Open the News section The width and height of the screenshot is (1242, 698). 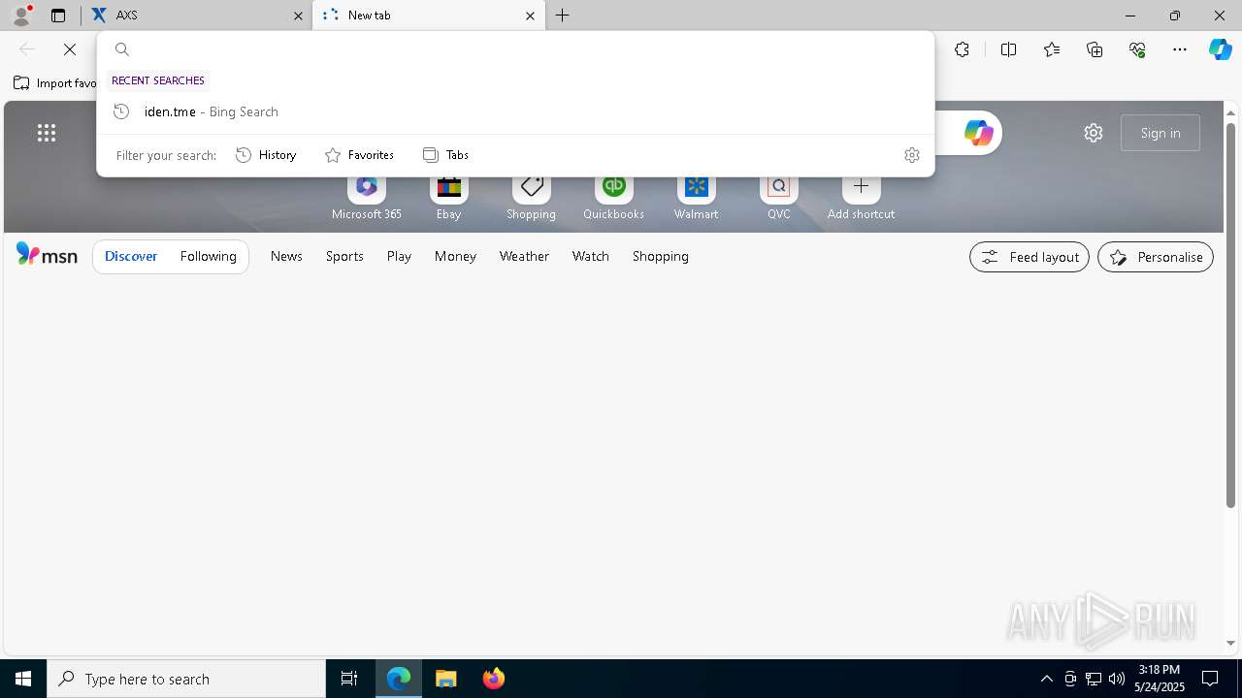click(x=286, y=256)
